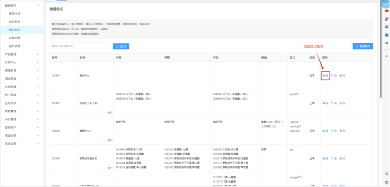The width and height of the screenshot is (390, 187).
Task: Expand the 订单中心 menu section
Action: pyautogui.click(x=38, y=62)
